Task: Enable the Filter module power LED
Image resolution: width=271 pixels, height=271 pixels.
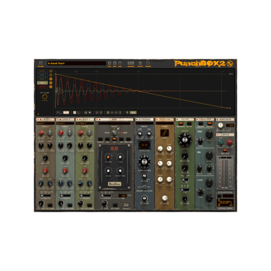Action: 177,119
